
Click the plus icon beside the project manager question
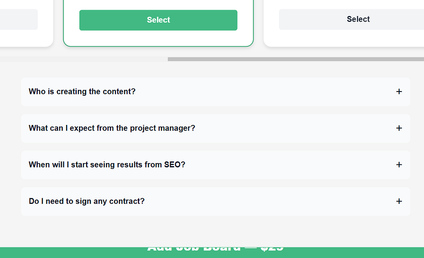(399, 128)
